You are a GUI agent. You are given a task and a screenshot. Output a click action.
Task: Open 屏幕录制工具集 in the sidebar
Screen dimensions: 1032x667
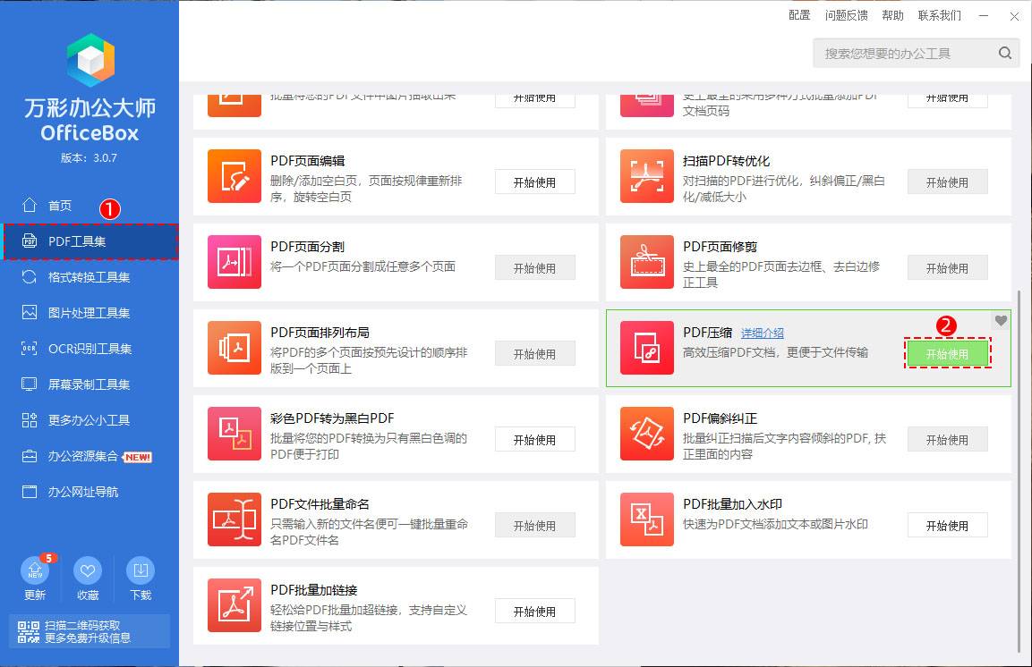click(x=89, y=384)
